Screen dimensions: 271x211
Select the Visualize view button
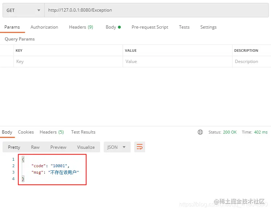[86, 147]
